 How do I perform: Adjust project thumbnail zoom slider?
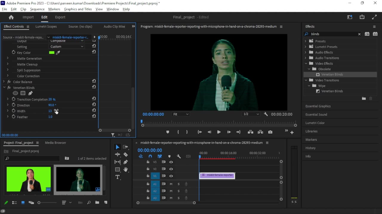(x=39, y=203)
